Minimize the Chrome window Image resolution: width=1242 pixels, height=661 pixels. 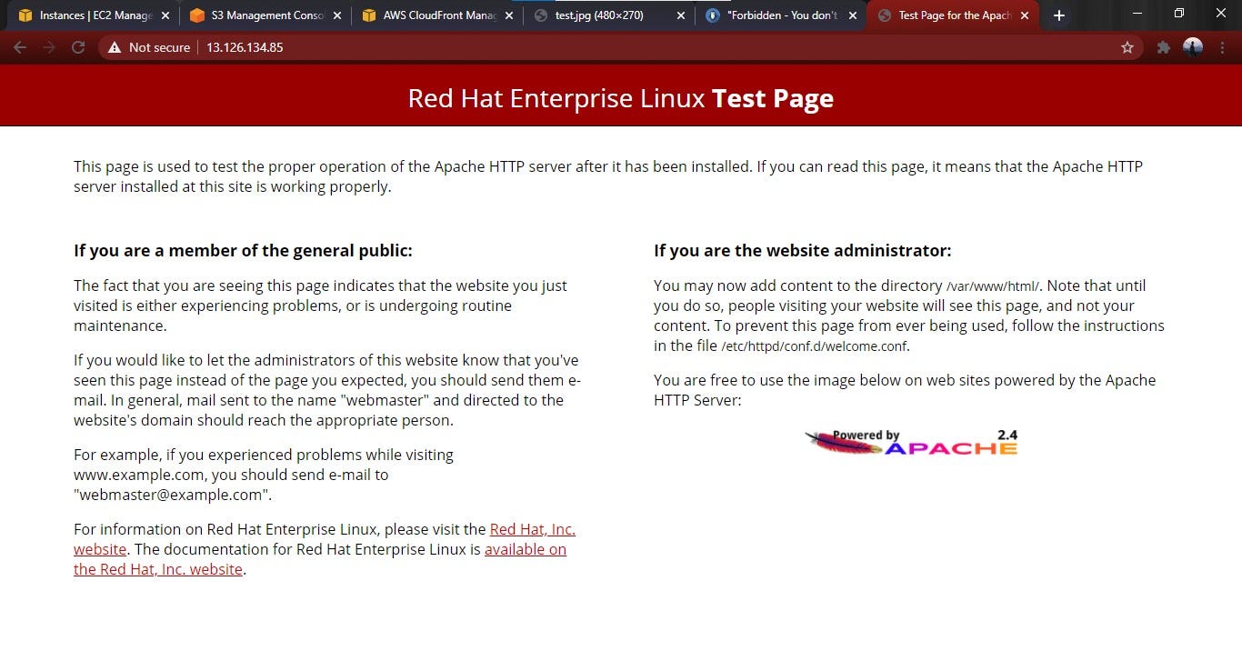pos(1137,14)
